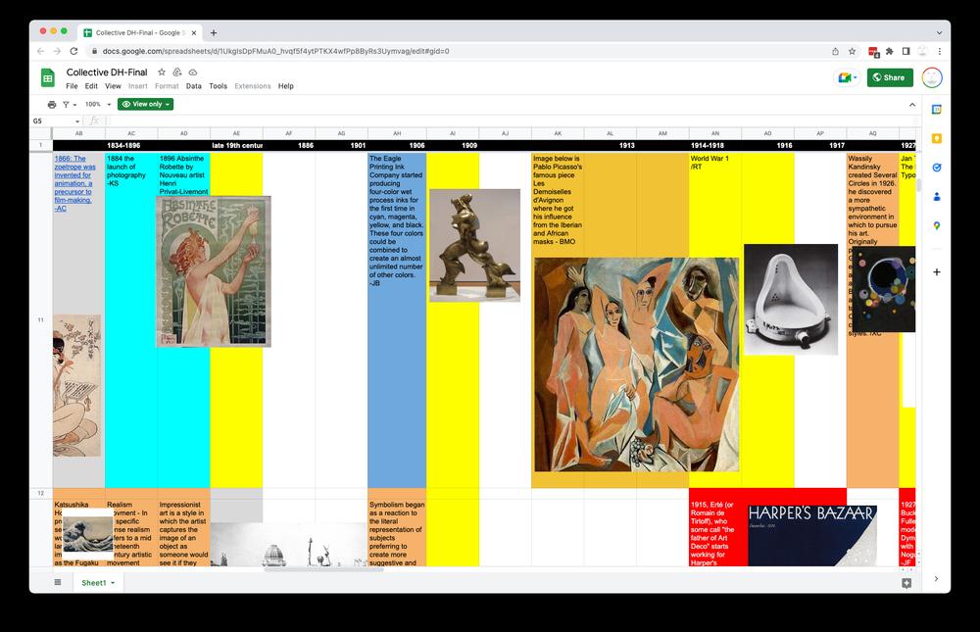Open the View only mode dropdown

tap(146, 105)
